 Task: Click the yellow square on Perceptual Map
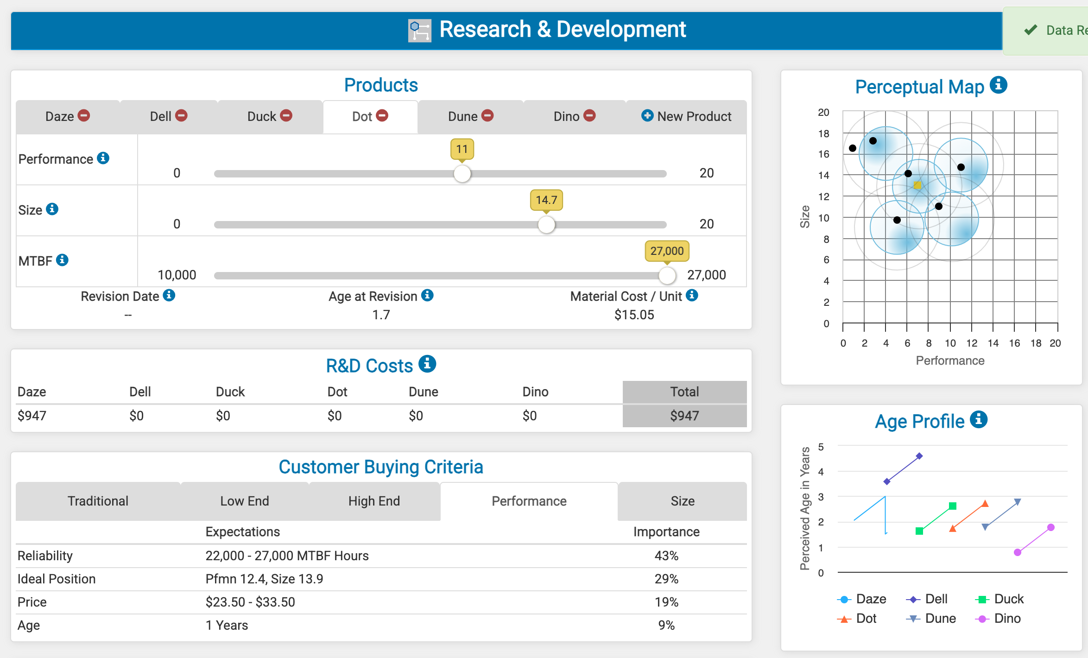tap(917, 185)
